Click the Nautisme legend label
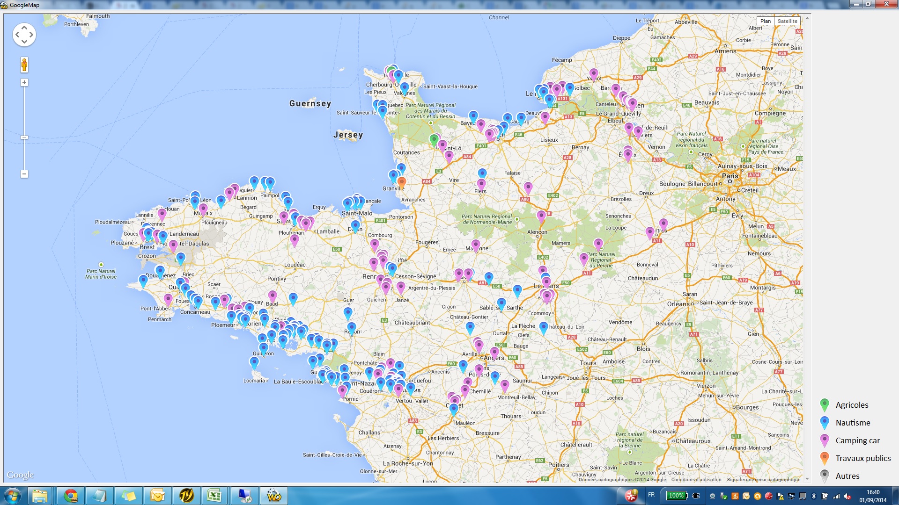Image resolution: width=899 pixels, height=505 pixels. pos(853,423)
